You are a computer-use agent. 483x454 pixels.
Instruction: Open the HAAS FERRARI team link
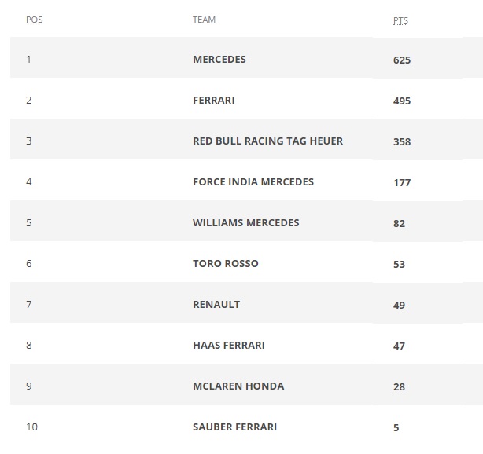tap(229, 345)
